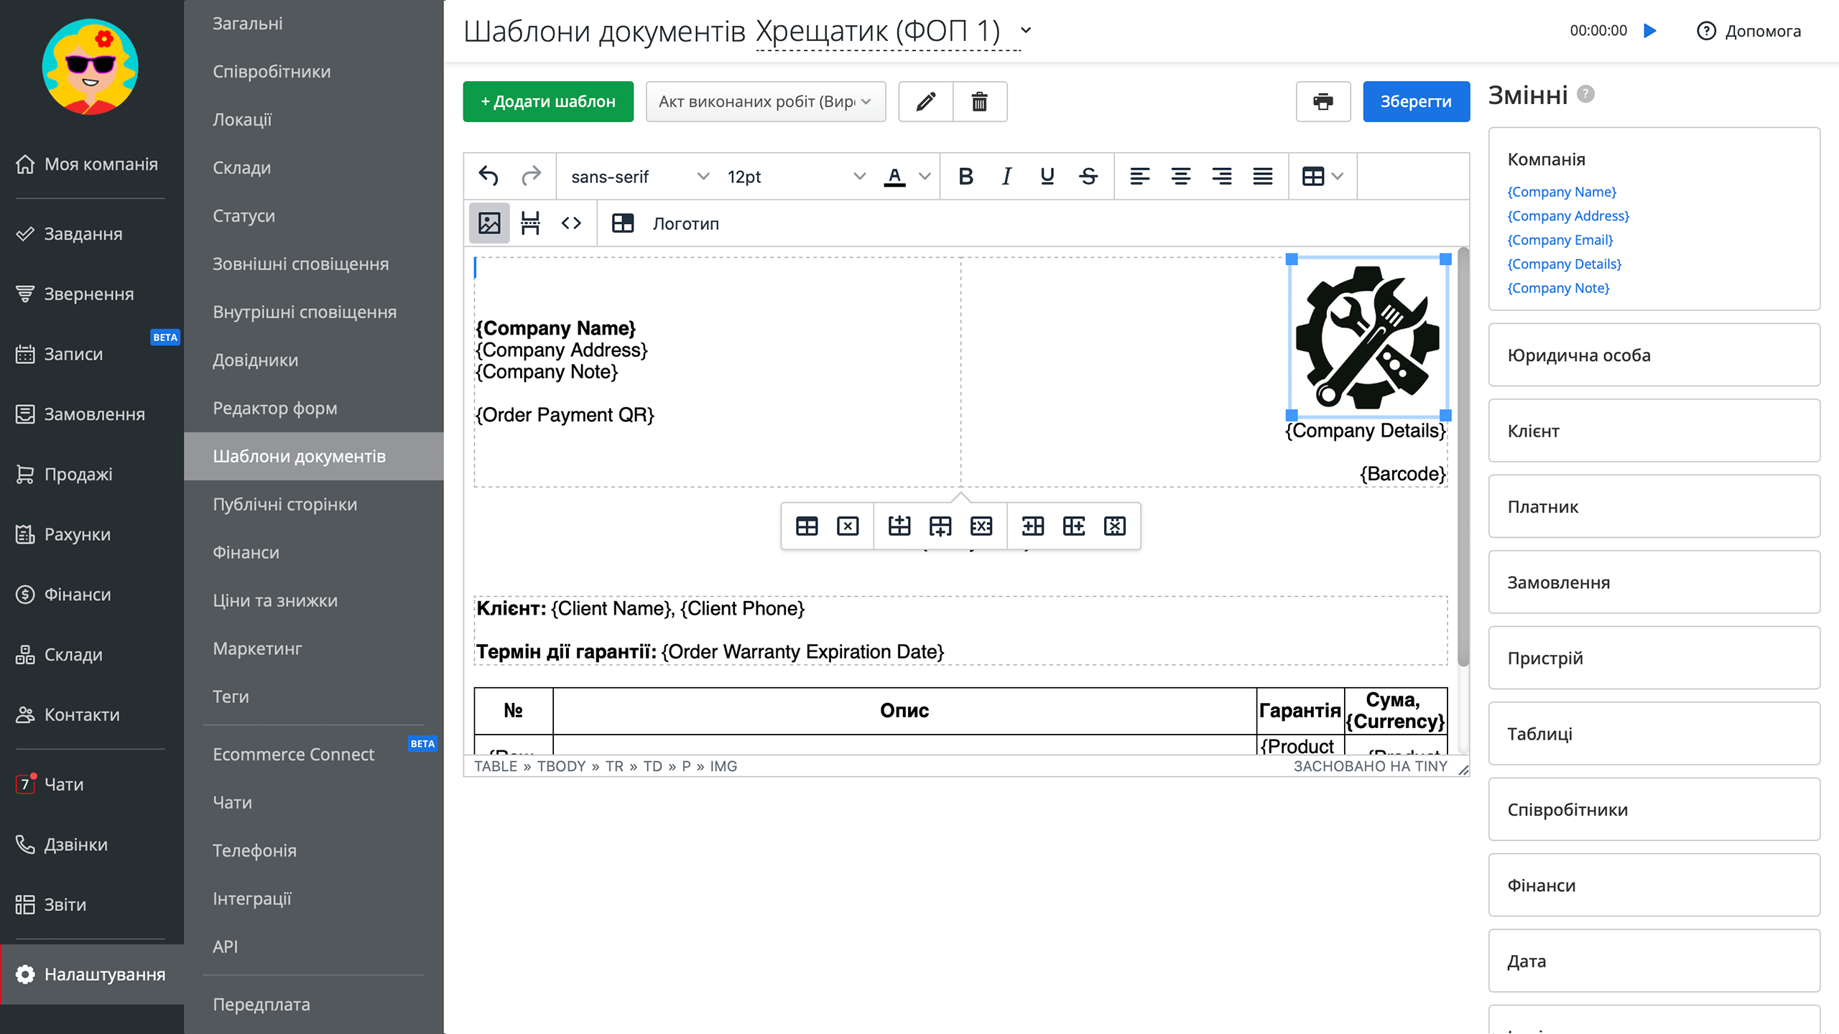Click the print template icon
The image size is (1839, 1034).
1322,101
